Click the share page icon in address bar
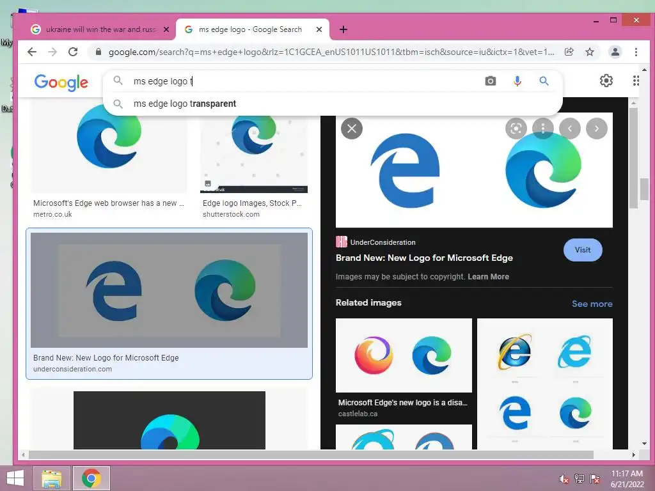 tap(569, 52)
